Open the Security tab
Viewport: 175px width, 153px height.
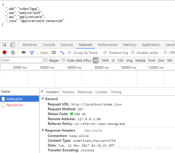(x=170, y=45)
